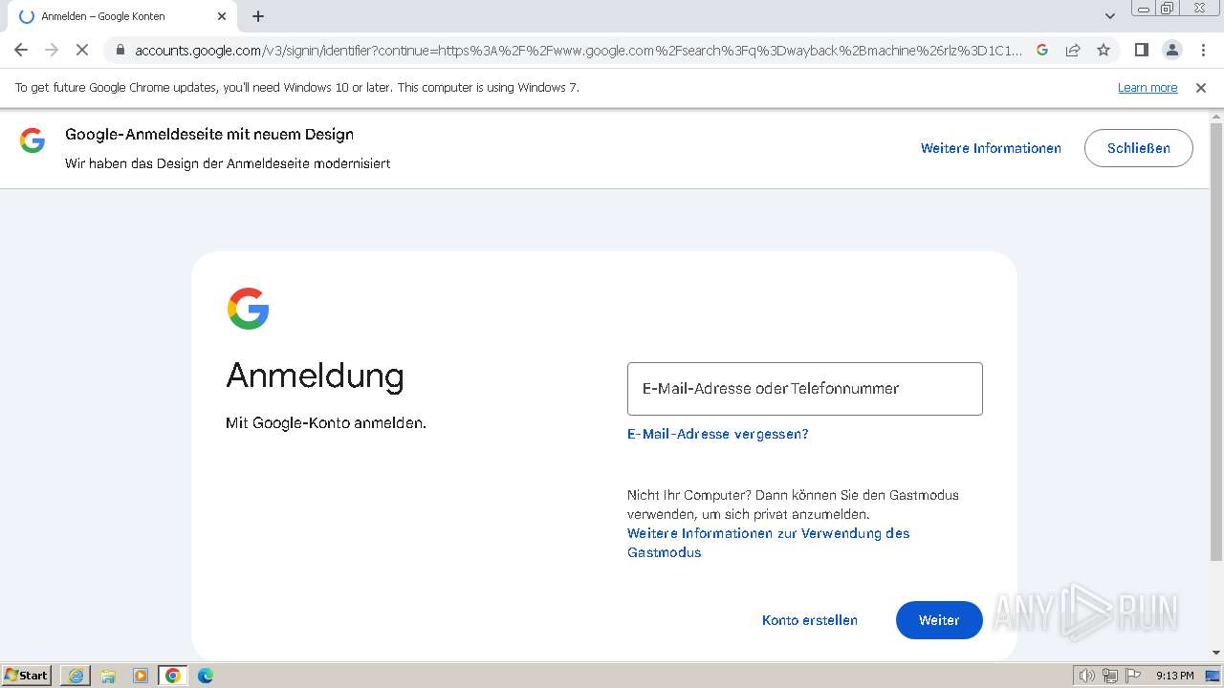Image resolution: width=1224 pixels, height=688 pixels.
Task: Click the Schließen button
Action: click(1139, 148)
